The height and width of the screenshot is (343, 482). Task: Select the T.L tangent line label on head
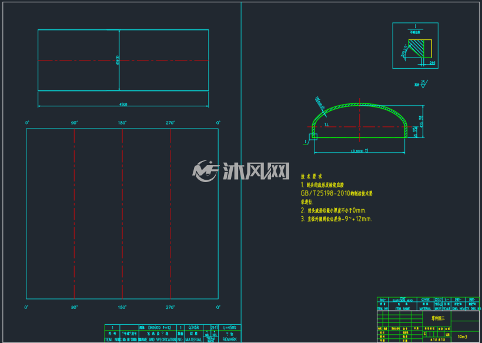click(326, 125)
